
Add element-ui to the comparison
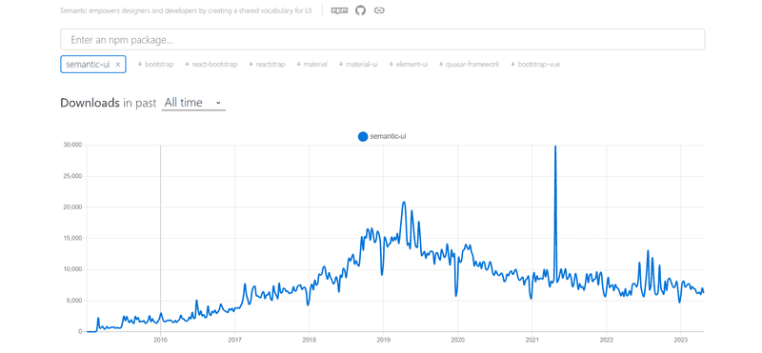(409, 64)
